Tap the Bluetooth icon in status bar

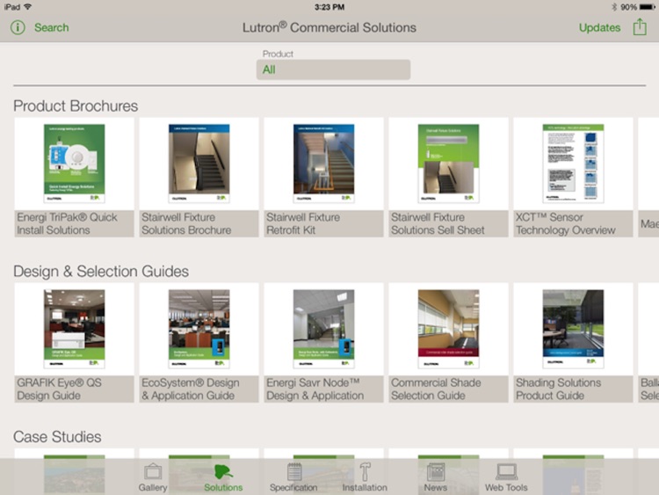click(614, 7)
